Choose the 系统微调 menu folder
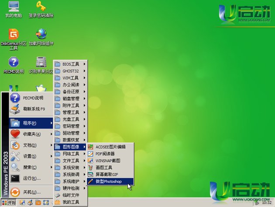275x207 pixels. 71,174
